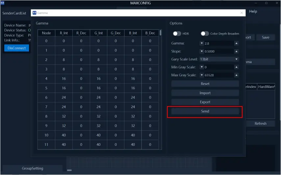The image size is (281, 175).
Task: Select node 9 row label
Action: click(46, 126)
